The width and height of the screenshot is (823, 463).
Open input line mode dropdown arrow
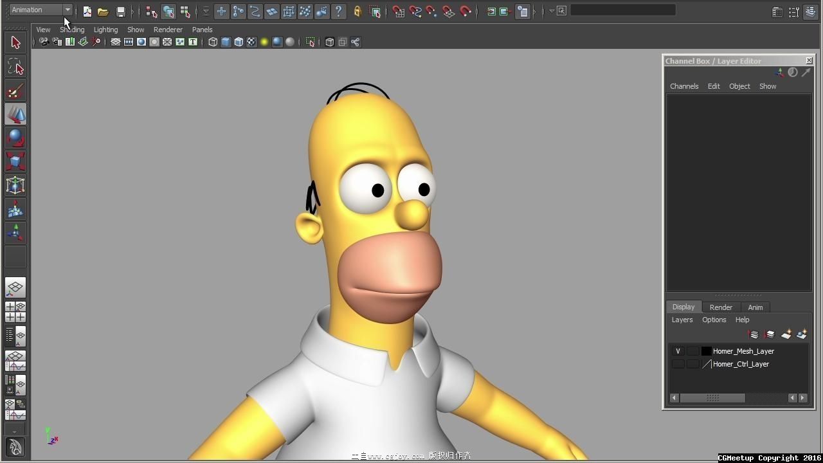pyautogui.click(x=552, y=11)
